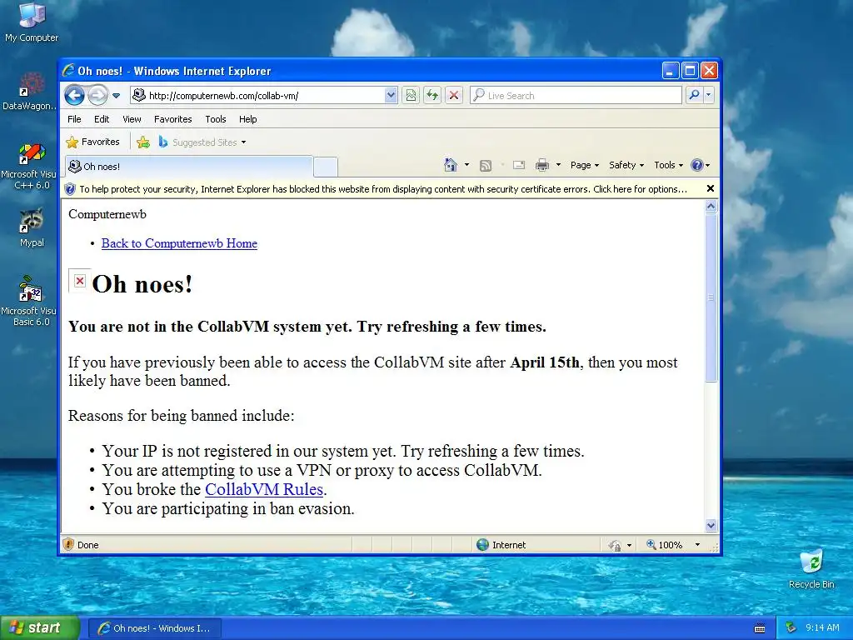Expand the Home button dropdown arrow

(x=466, y=165)
